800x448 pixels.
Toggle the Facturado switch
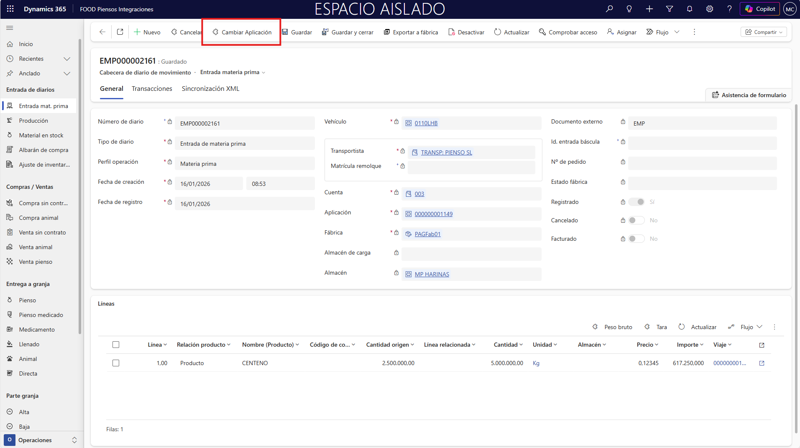click(636, 239)
